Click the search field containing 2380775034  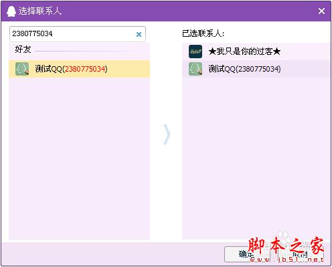tap(78, 34)
